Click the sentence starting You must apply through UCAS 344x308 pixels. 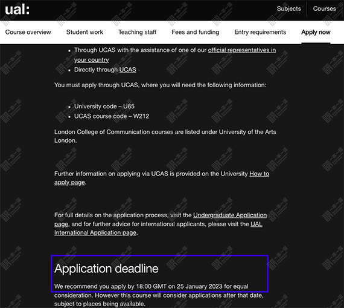pyautogui.click(x=160, y=85)
